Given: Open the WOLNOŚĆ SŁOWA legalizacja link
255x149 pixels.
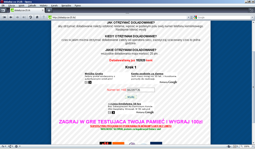Looking at the screenshot, I should tap(131, 129).
